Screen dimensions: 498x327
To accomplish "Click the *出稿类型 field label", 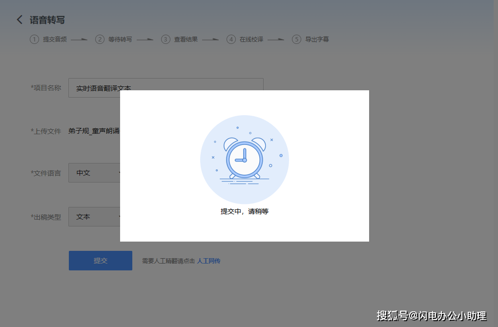I will (46, 217).
